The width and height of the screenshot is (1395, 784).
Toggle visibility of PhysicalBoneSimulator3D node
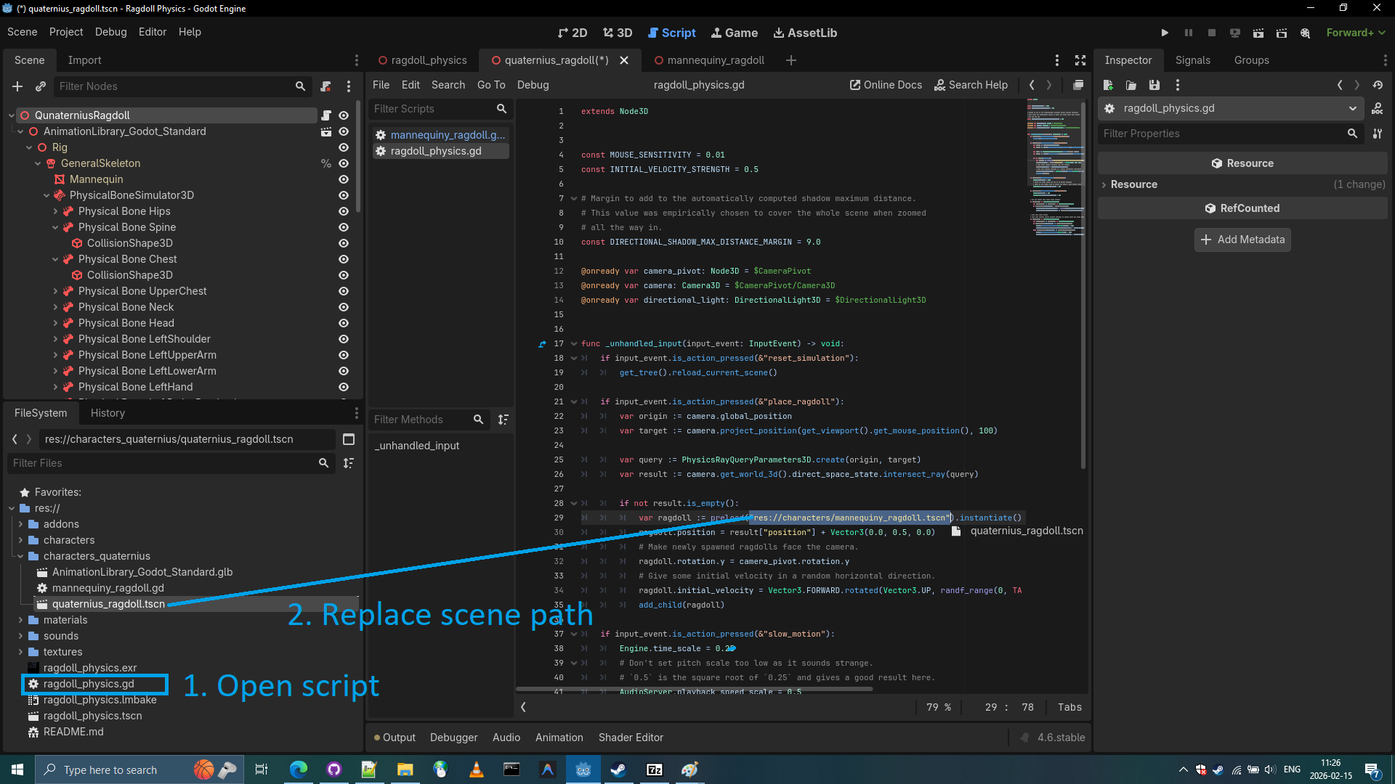click(x=344, y=195)
